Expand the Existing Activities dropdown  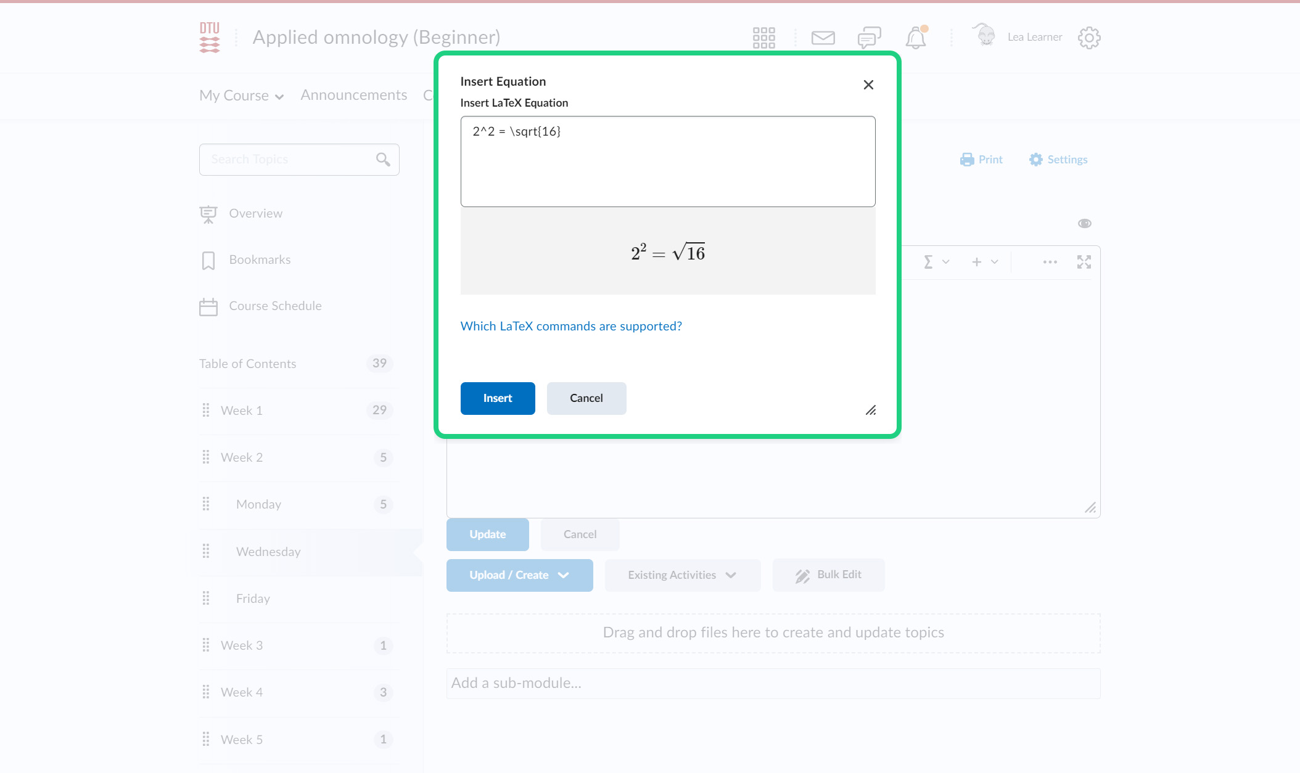point(682,575)
